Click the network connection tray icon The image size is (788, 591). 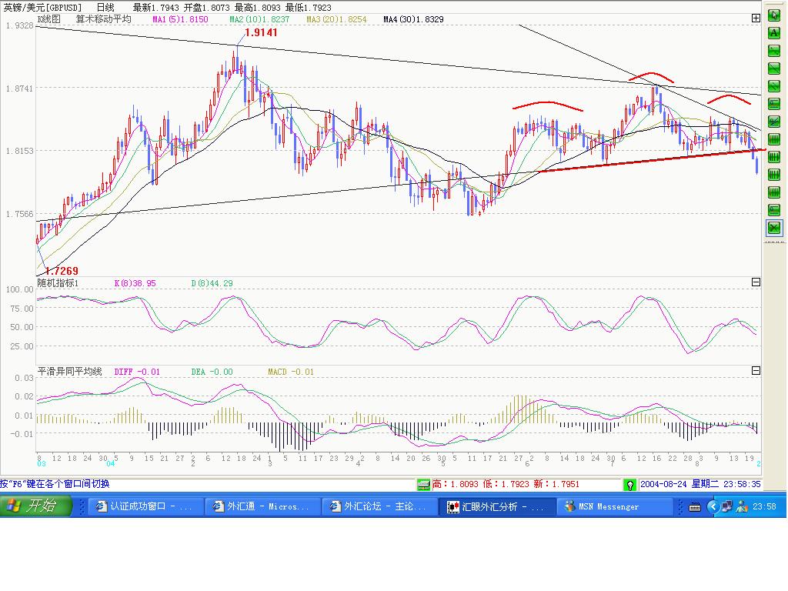(x=726, y=506)
